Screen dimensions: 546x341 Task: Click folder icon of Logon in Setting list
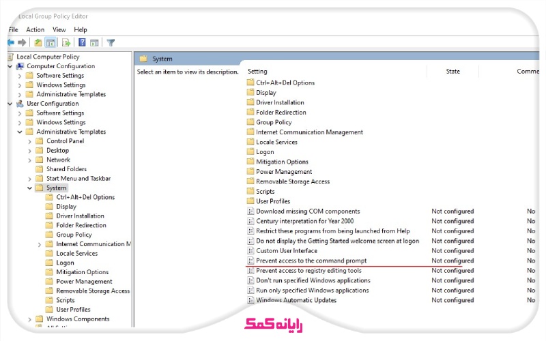tap(250, 151)
